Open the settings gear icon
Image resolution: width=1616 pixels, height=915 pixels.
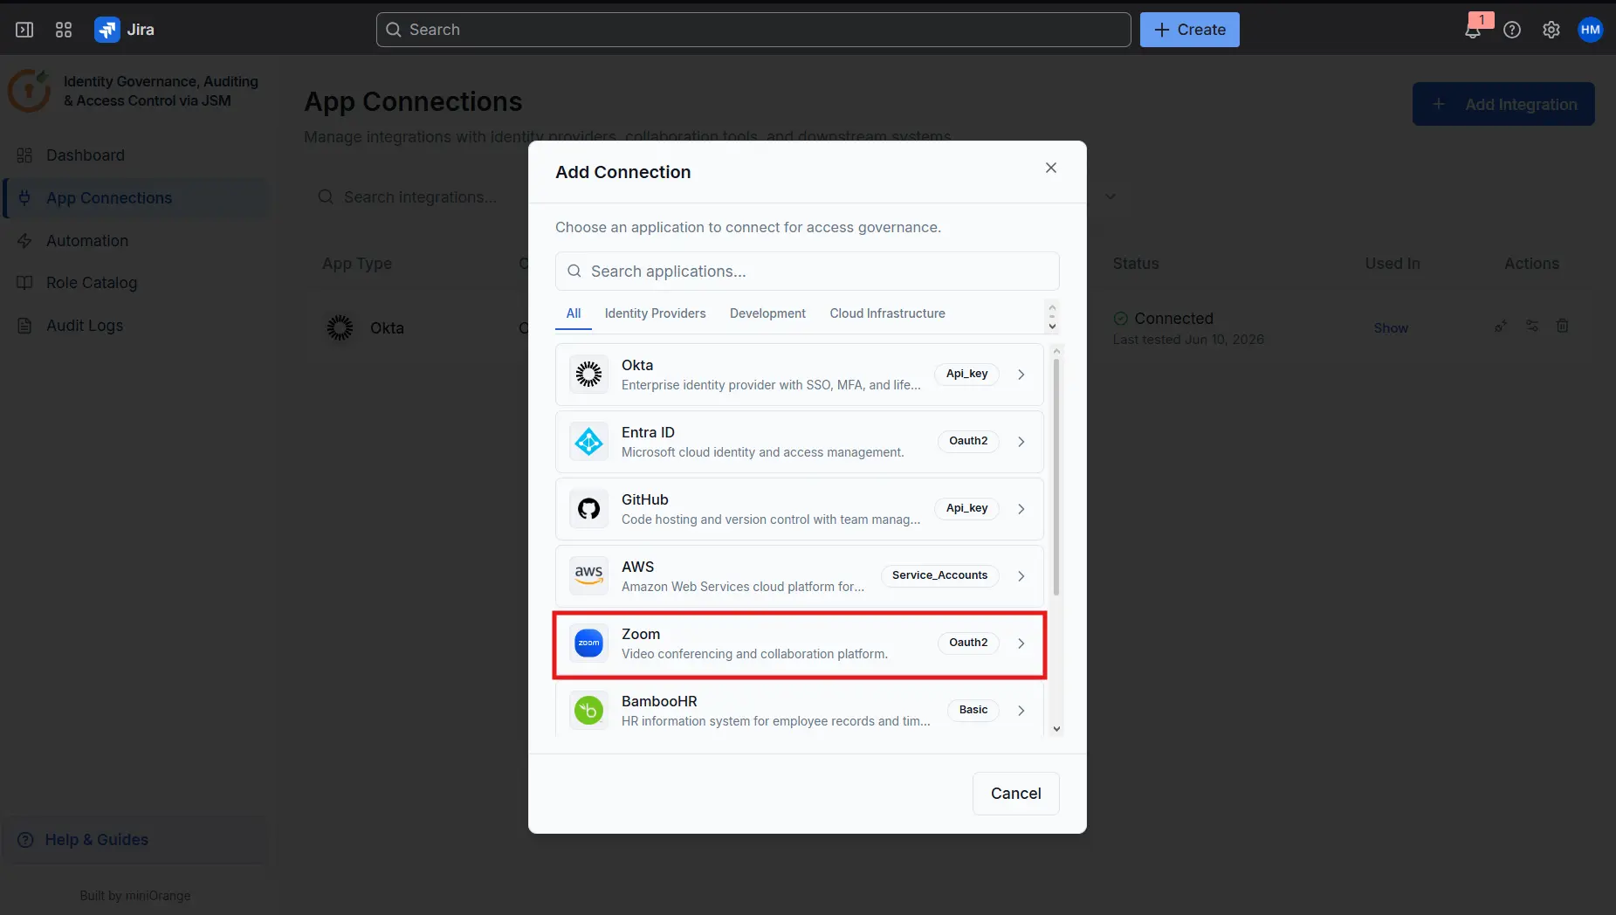click(1551, 30)
